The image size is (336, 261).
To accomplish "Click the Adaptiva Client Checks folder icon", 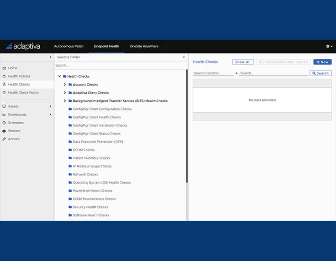I will click(70, 92).
